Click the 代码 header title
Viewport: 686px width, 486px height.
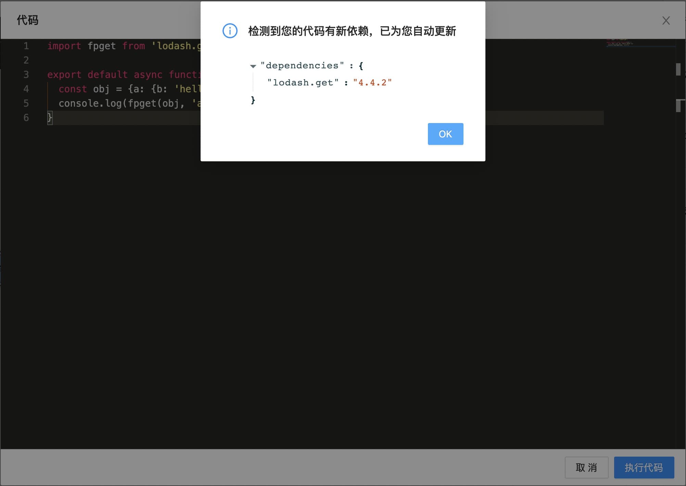[28, 20]
